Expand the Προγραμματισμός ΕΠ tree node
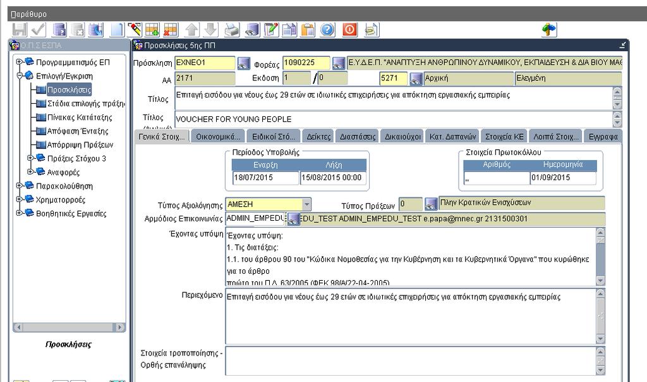The width and height of the screenshot is (647, 382). point(19,62)
